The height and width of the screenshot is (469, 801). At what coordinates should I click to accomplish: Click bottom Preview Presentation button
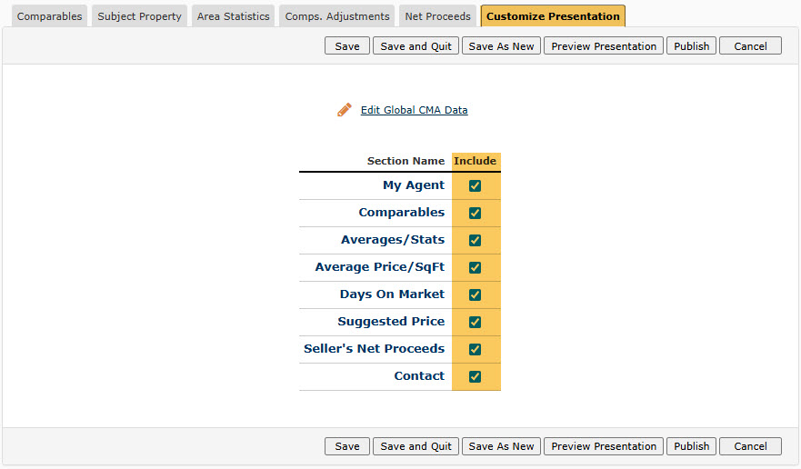click(x=604, y=446)
